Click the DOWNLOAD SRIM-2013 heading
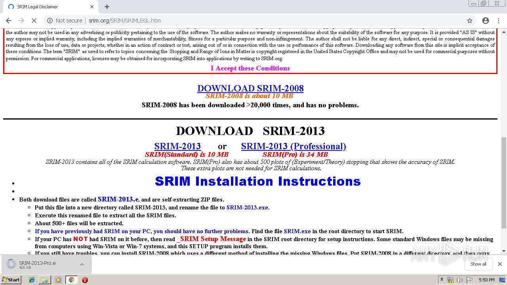The width and height of the screenshot is (507, 285). point(250,131)
